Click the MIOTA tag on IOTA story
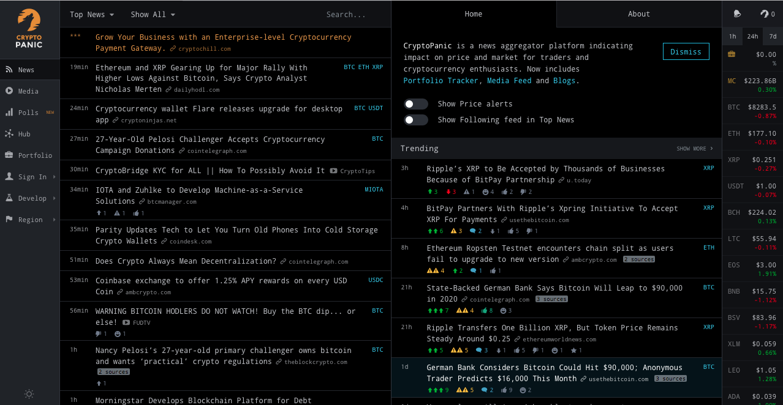Viewport: 783px width, 405px height. pos(374,190)
